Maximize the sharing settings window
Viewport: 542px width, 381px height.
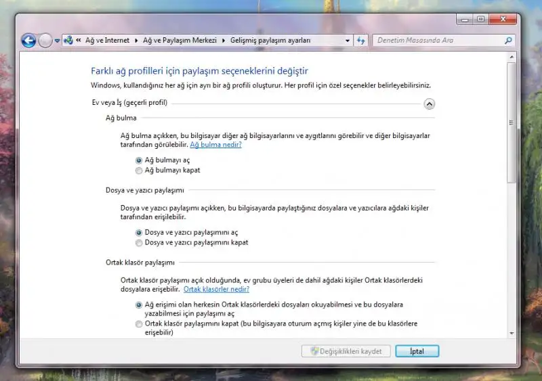(480, 20)
